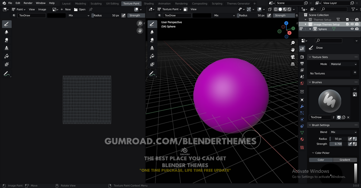Disable Sphere in renders via camera icon
Image resolution: width=361 pixels, height=188 pixels.
(357, 29)
